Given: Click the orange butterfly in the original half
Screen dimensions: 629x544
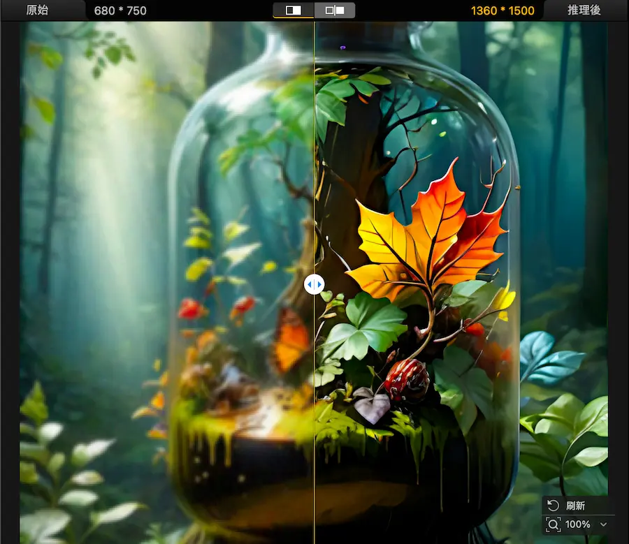Looking at the screenshot, I should (x=290, y=342).
